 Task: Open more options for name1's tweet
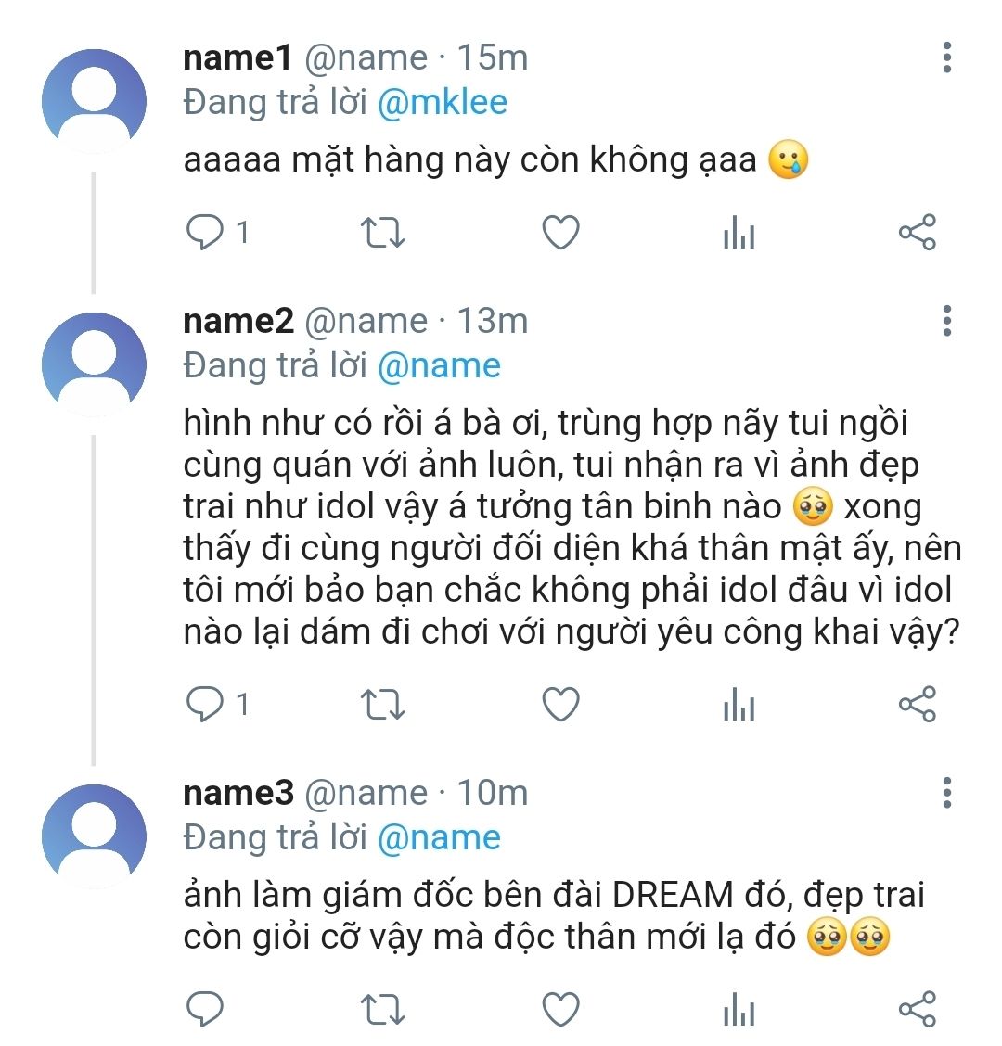[x=946, y=57]
